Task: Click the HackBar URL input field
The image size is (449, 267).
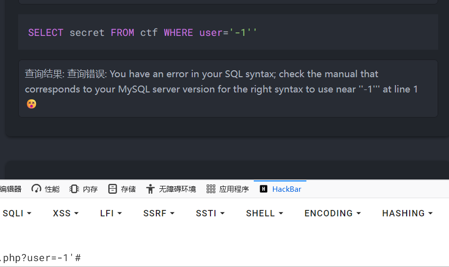Action: click(224, 258)
